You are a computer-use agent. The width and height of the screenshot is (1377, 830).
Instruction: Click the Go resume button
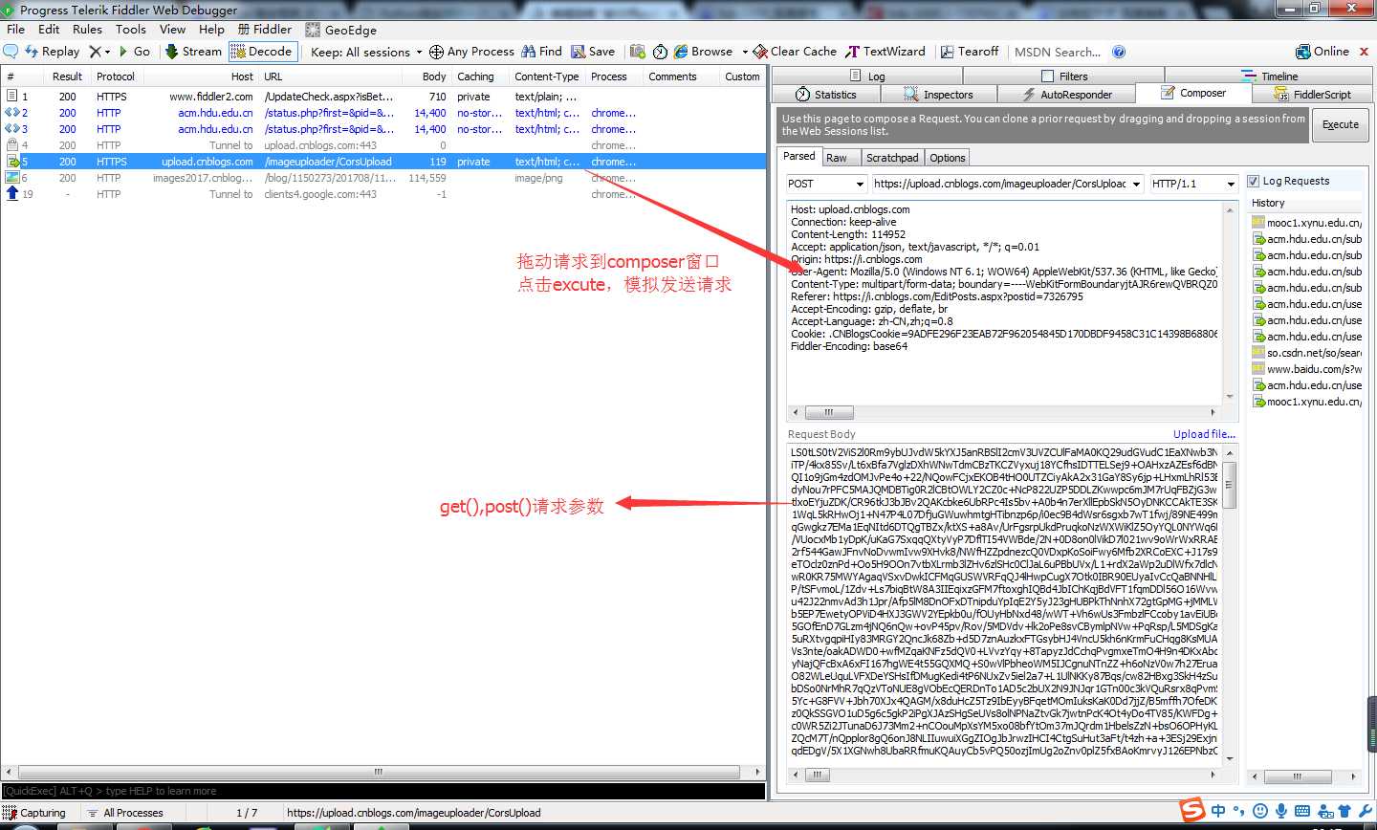[x=134, y=52]
